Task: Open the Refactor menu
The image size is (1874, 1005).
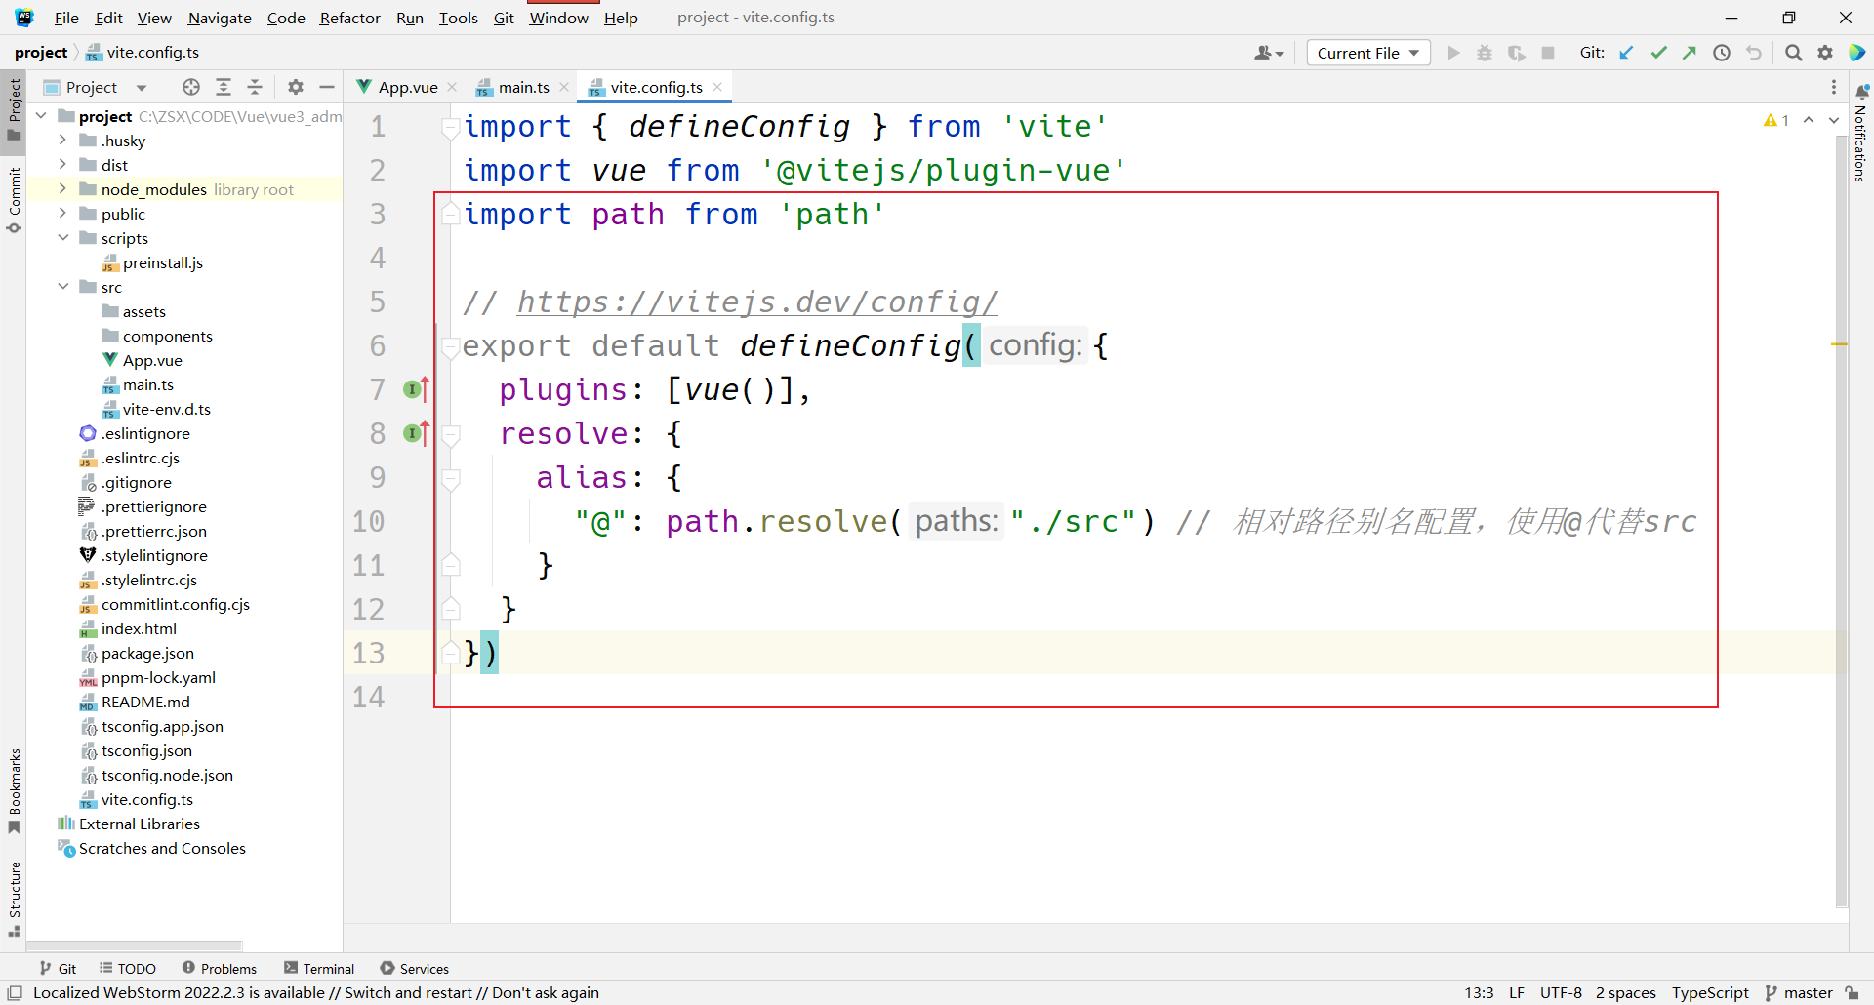Action: pos(349,18)
